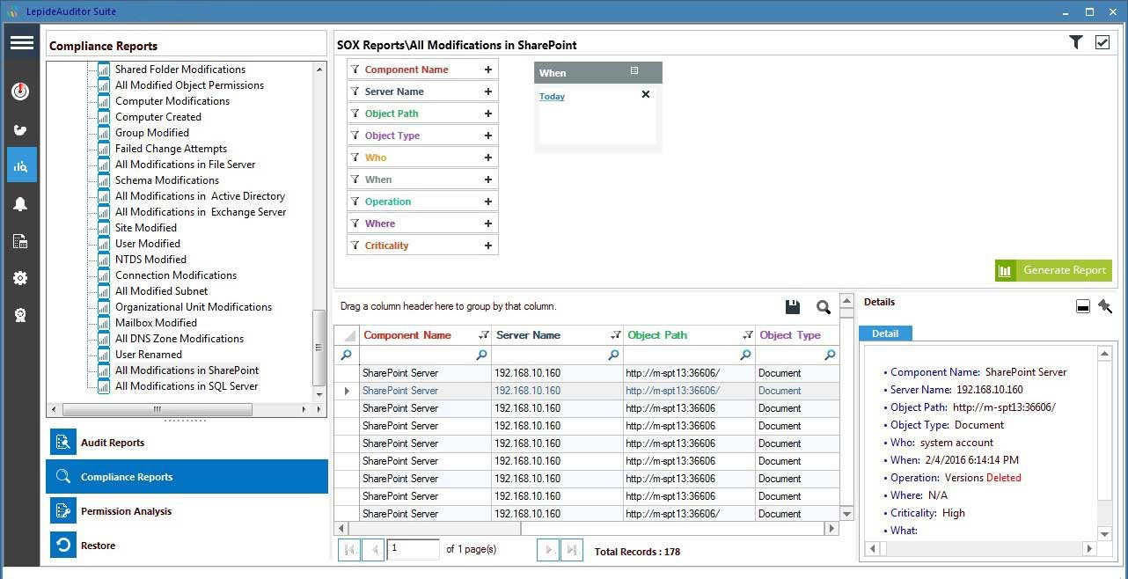Open the hamburger menu at top left
The width and height of the screenshot is (1128, 579).
pos(21,42)
